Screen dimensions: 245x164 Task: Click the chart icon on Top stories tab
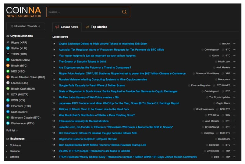point(87,27)
